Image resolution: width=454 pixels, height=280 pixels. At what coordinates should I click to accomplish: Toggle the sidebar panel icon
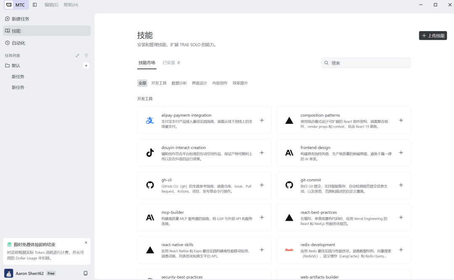point(35,5)
